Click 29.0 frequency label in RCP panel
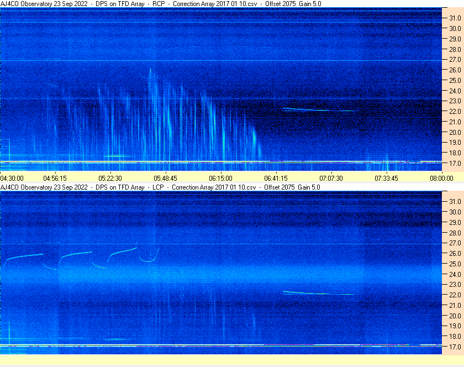Image resolution: width=464 pixels, height=367 pixels. (x=455, y=39)
